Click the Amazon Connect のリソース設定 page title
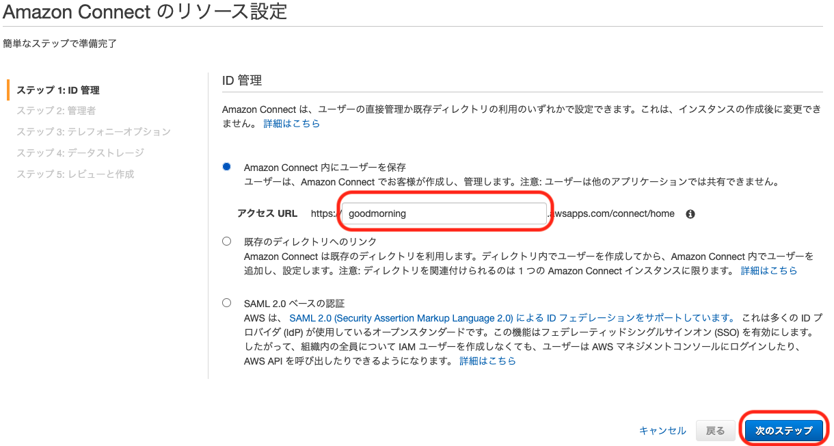The height and width of the screenshot is (446, 834). pos(145,12)
